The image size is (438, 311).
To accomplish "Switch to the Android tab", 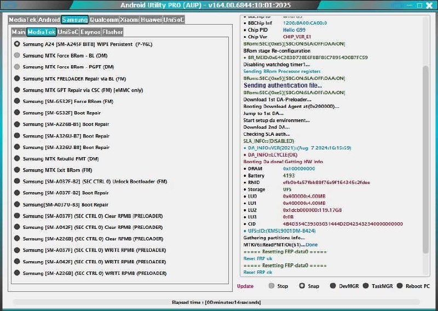I will pos(49,20).
